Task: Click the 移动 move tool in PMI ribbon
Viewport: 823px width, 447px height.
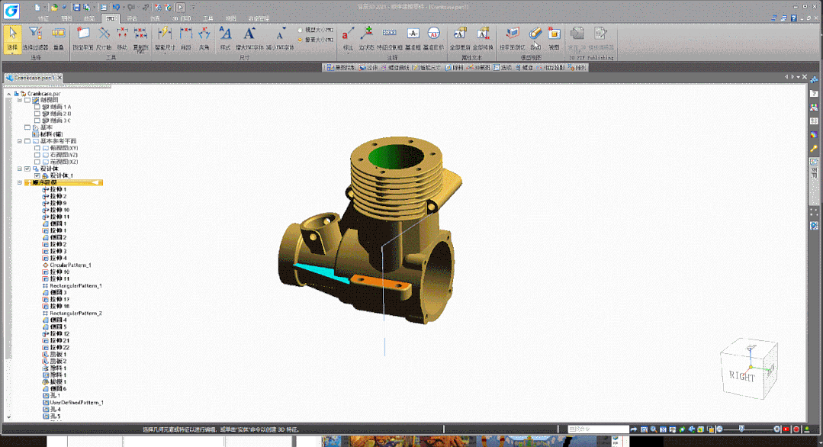Action: tap(122, 38)
